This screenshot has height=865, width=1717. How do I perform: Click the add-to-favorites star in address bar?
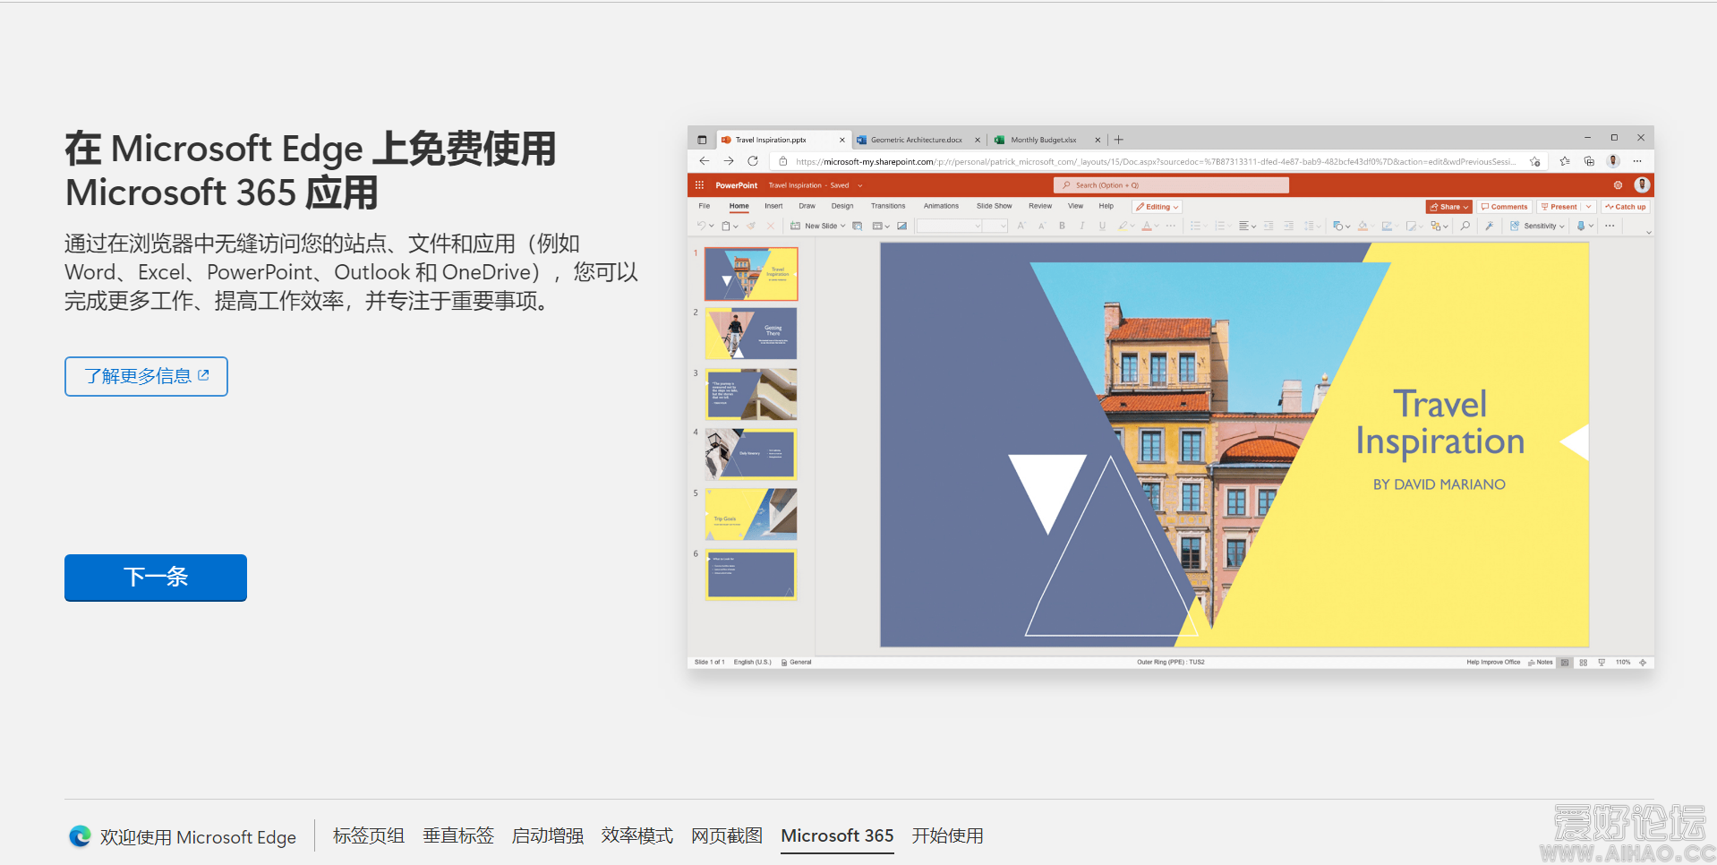coord(1535,162)
